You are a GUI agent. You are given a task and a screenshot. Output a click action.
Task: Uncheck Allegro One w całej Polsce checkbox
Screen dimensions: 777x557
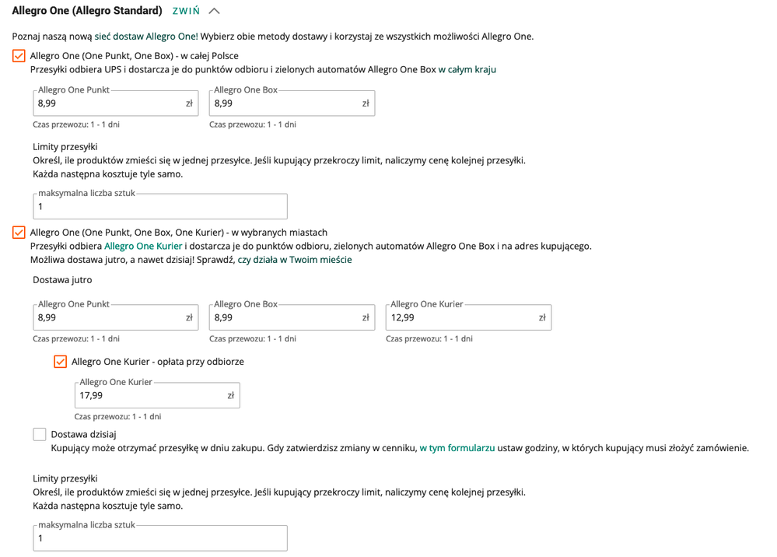point(19,56)
